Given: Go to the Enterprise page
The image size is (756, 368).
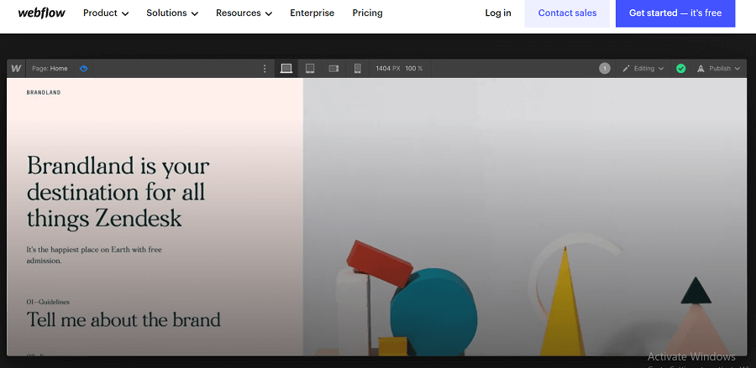Looking at the screenshot, I should click(x=312, y=13).
